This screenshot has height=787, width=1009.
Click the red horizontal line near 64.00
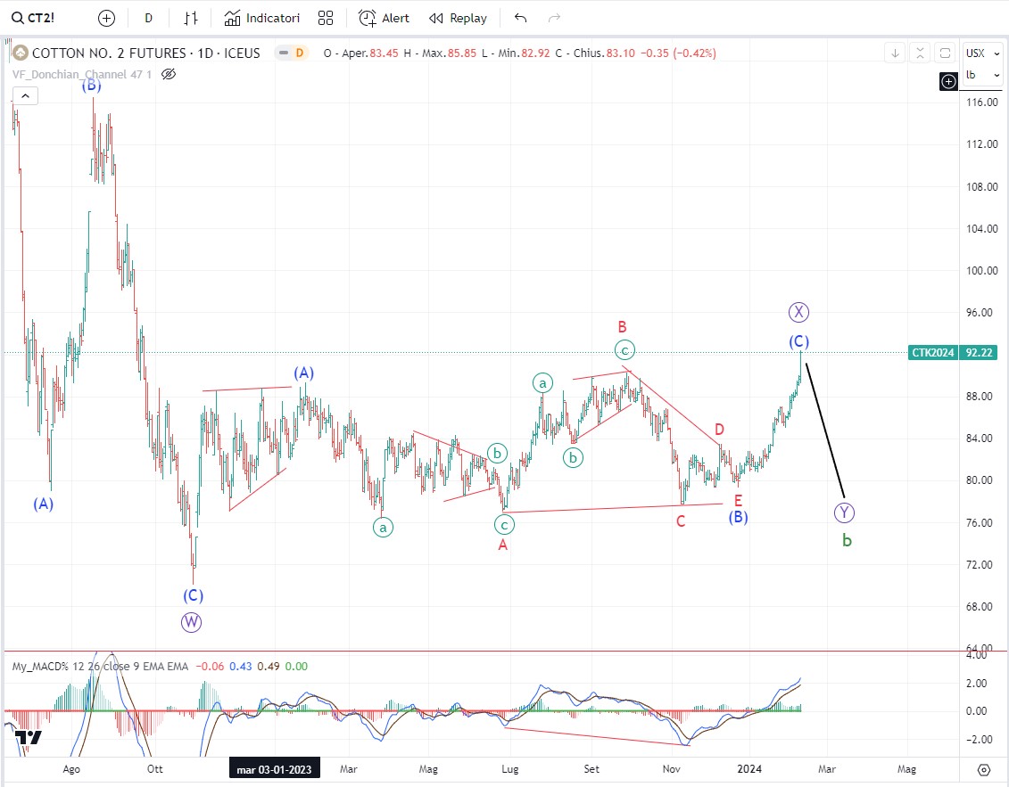[x=482, y=652]
